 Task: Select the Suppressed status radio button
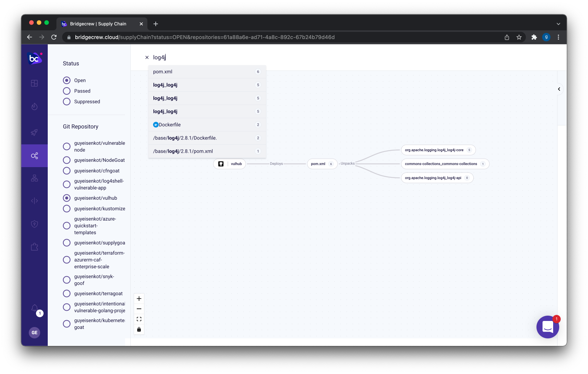67,102
